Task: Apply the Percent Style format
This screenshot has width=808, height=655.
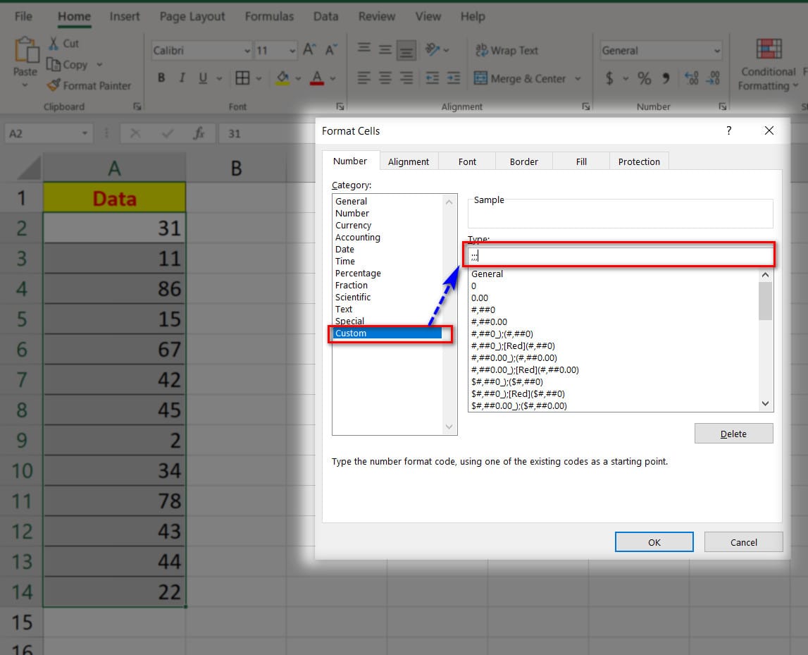Action: 643,78
